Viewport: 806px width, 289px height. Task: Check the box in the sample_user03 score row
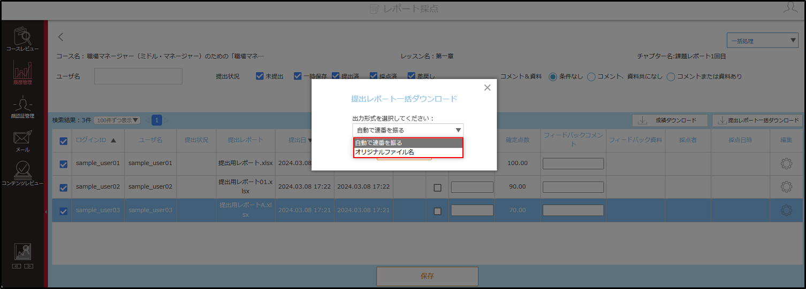(x=437, y=211)
